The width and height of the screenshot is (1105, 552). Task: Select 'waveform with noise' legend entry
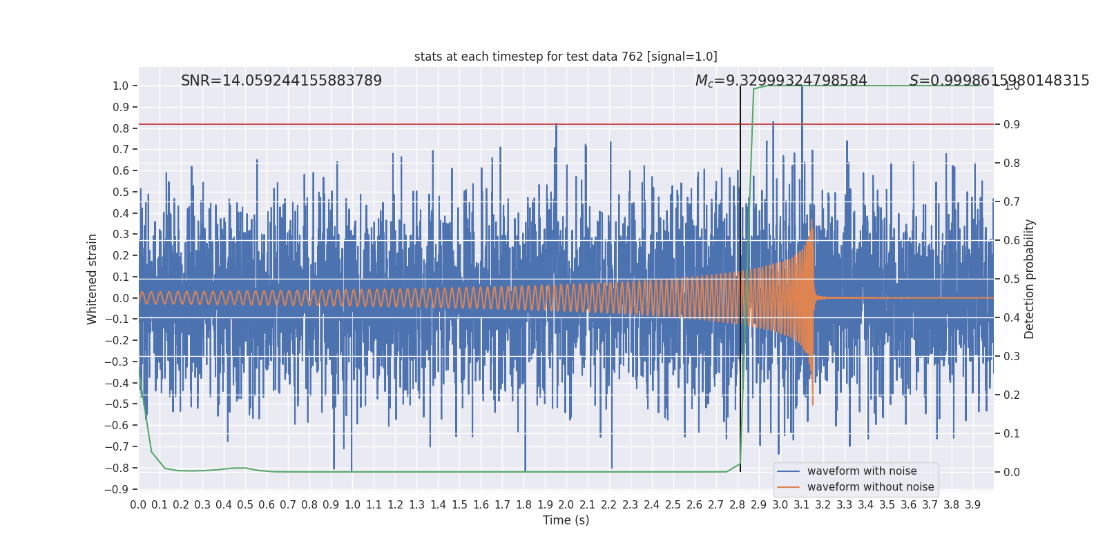coord(862,471)
